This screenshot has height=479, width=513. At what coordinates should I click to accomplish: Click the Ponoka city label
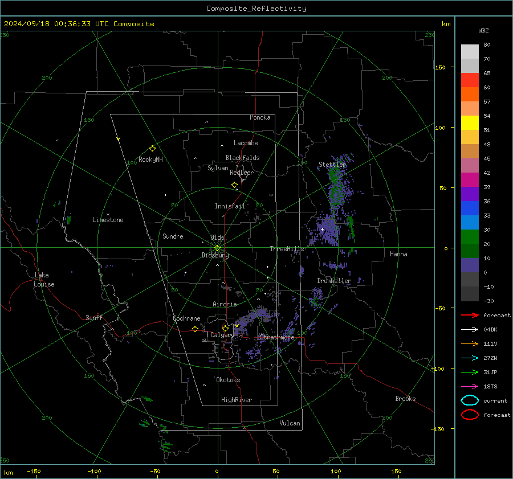click(x=260, y=117)
